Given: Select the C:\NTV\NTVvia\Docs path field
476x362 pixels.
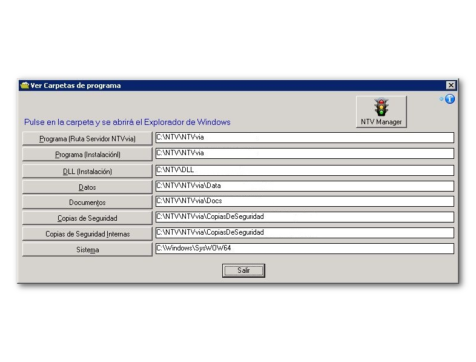Looking at the screenshot, I should [304, 201].
